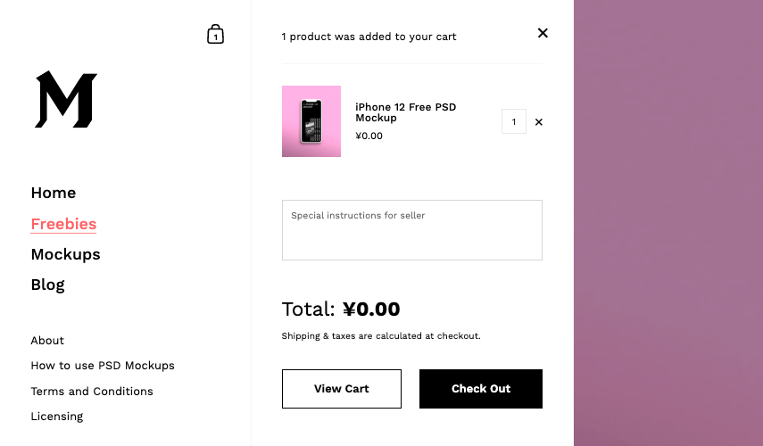Viewport: 763px width, 446px height.
Task: Open the Licensing link
Action: (57, 417)
